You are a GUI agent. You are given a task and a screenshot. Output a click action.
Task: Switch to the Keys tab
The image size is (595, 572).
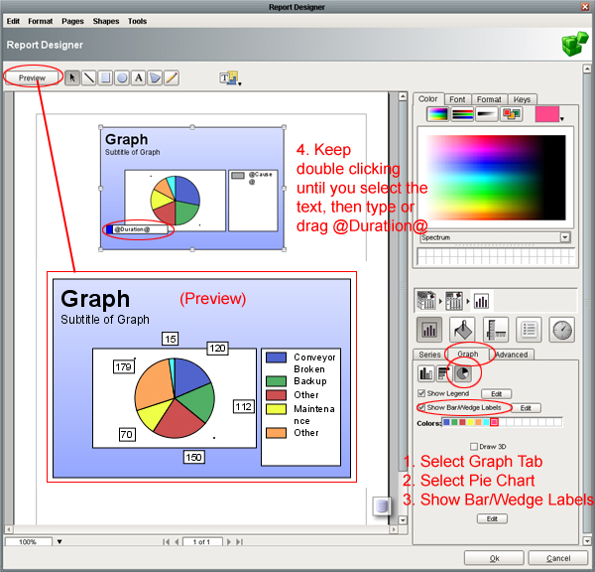click(523, 99)
